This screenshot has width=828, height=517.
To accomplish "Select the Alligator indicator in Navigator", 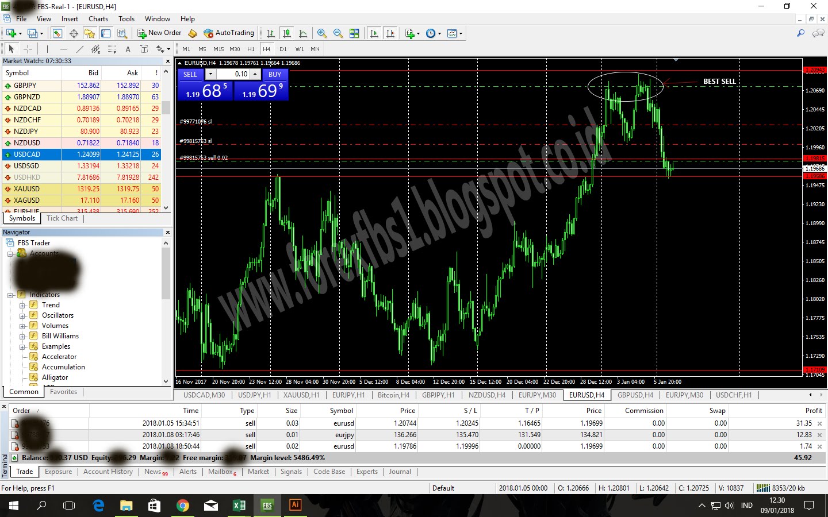I will (x=55, y=377).
